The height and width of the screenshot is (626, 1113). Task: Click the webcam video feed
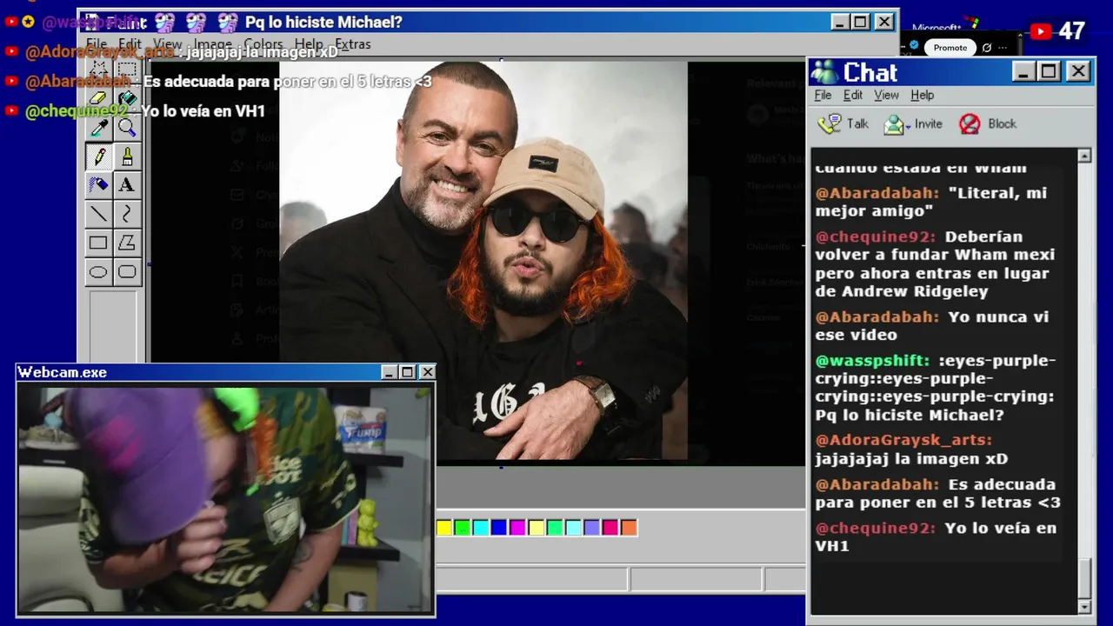click(x=225, y=498)
